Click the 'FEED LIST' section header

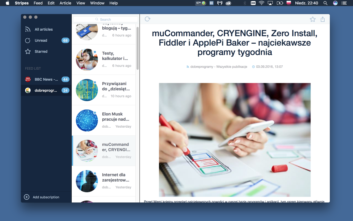(33, 69)
